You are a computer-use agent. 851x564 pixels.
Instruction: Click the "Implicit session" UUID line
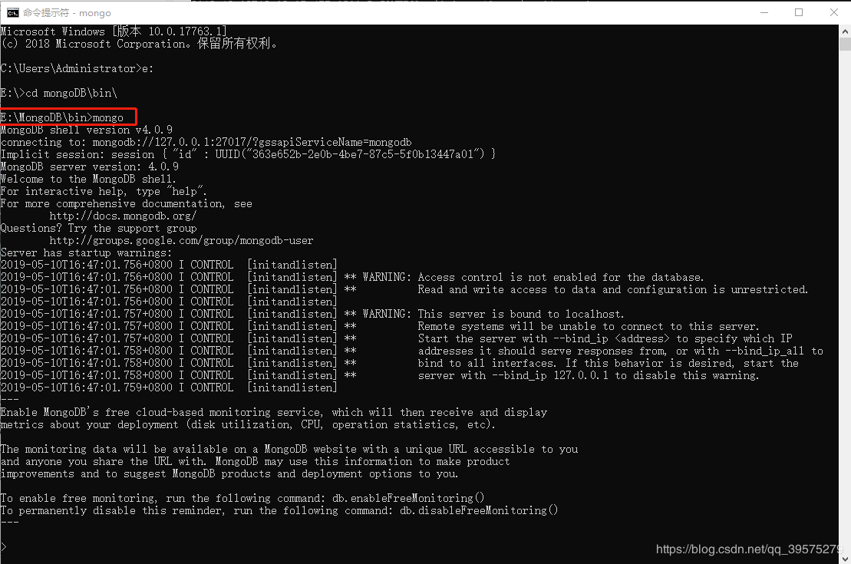248,154
